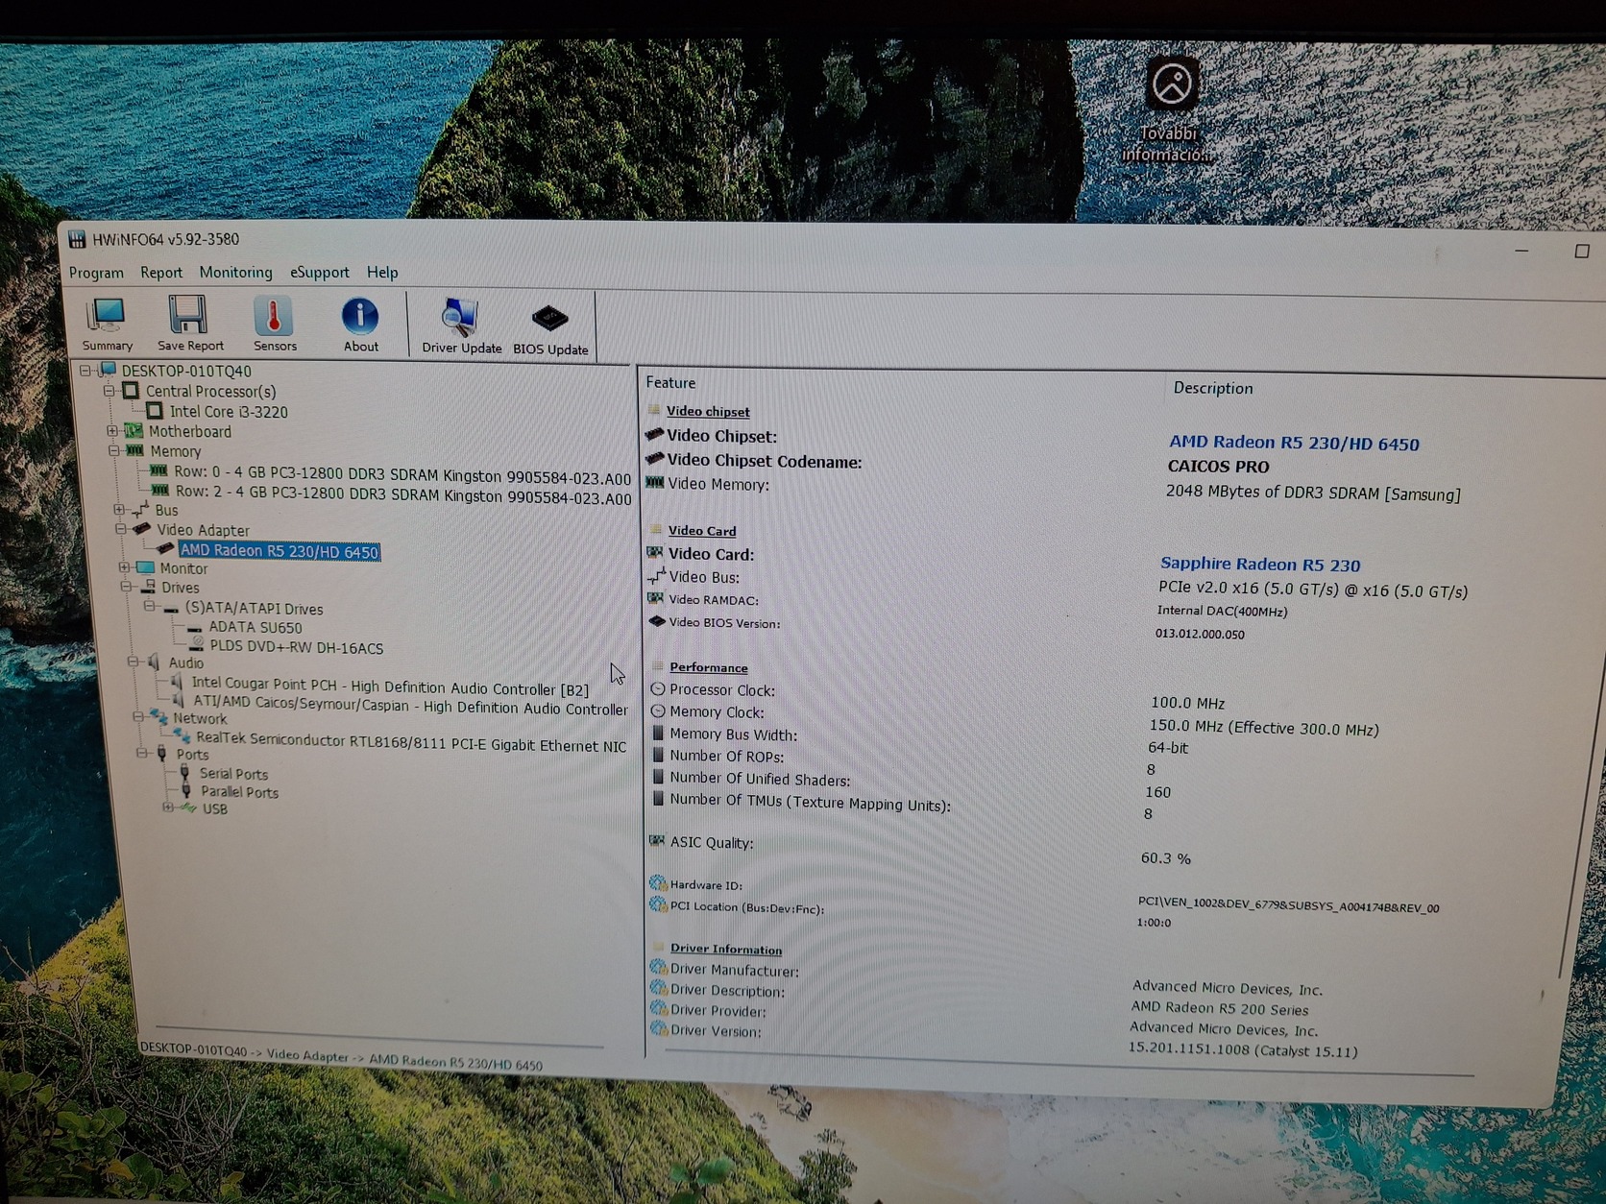Click the PLDS DVD+-RW disc icon

click(x=197, y=645)
